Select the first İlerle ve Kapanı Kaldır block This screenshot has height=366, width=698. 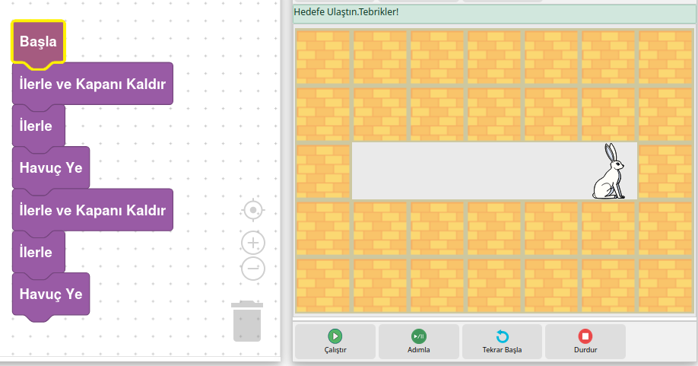coord(92,84)
